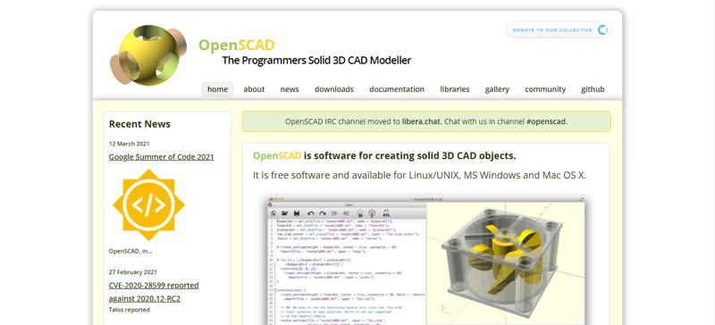715x325 pixels.
Task: Click the Redo arrow in editor toolbar
Action: tap(323, 213)
